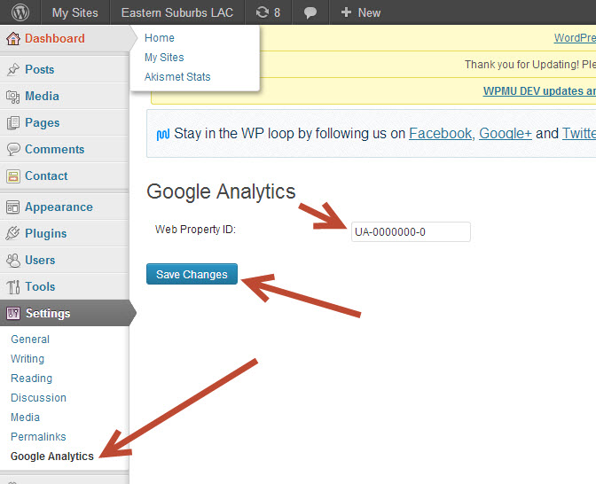Click the WordPress link in the notice
Viewport: 596px width, 484px height.
click(x=575, y=38)
